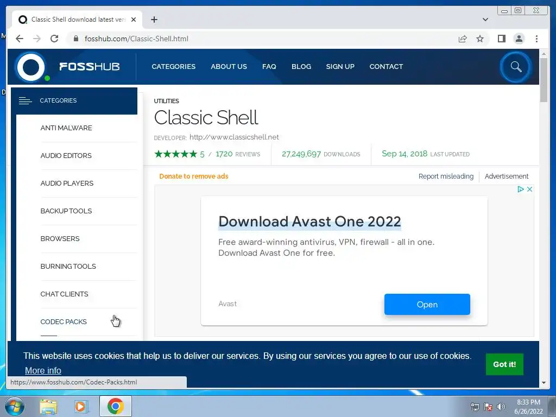The height and width of the screenshot is (417, 556).
Task: Click Report misleading link
Action: [446, 176]
